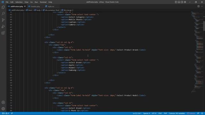The height and width of the screenshot is (115, 205).
Task: Click the feedback icon in status bar
Action: click(198, 113)
